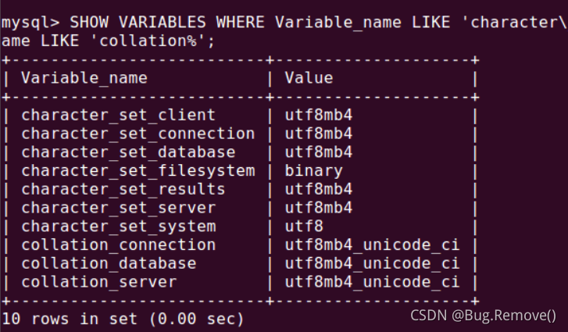Screen dimensions: 568x332
Task: Click the character_set_client variable name
Action: 118,115
